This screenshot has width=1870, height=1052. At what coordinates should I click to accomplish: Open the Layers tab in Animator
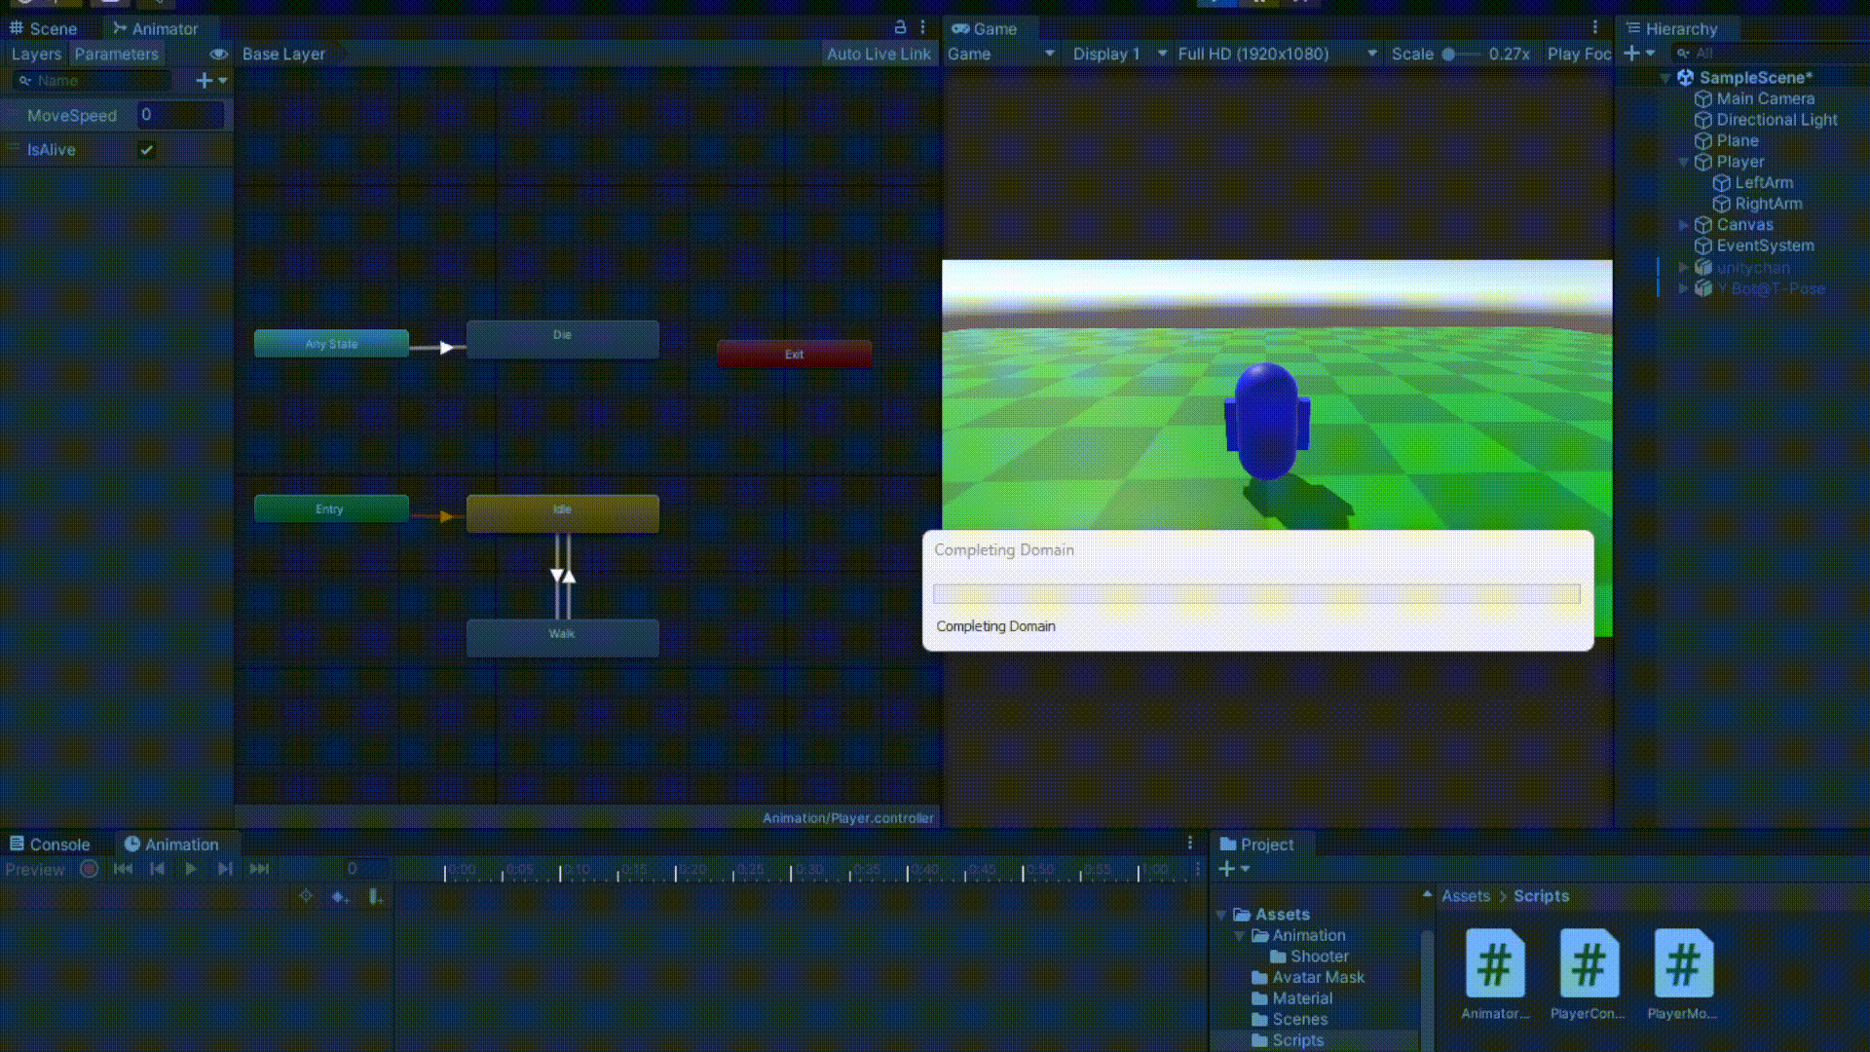[36, 54]
